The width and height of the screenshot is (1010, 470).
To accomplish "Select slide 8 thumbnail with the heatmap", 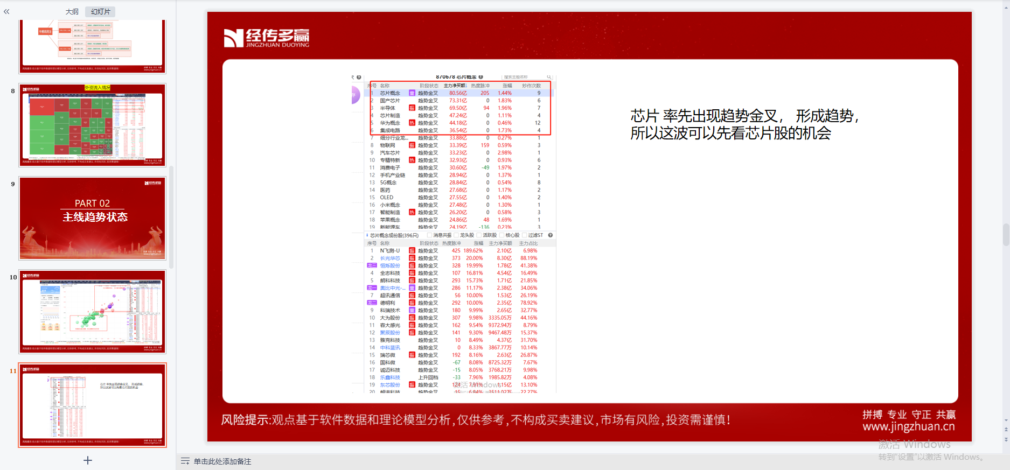I will 93,125.
